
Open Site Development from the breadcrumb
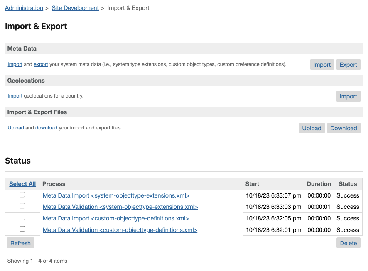click(x=75, y=8)
